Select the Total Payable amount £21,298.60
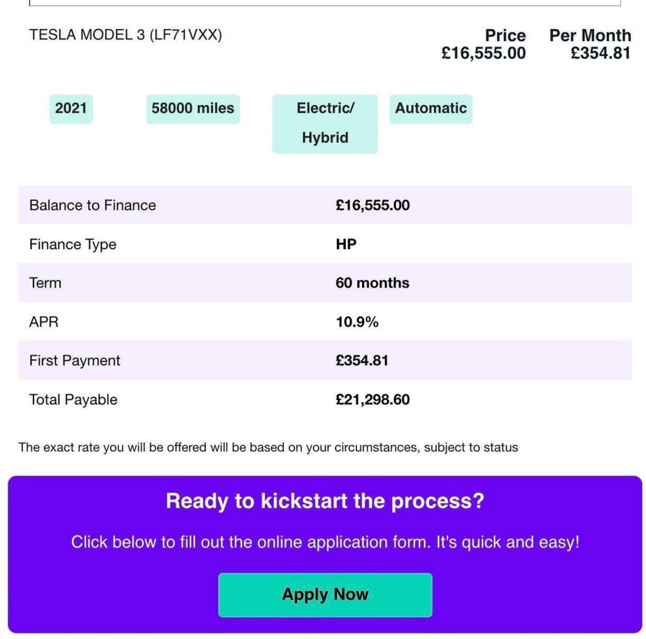Viewport: 646px width, 639px height. pos(372,399)
